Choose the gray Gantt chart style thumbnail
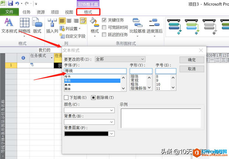The width and height of the screenshot is (229, 159). (x=209, y=26)
